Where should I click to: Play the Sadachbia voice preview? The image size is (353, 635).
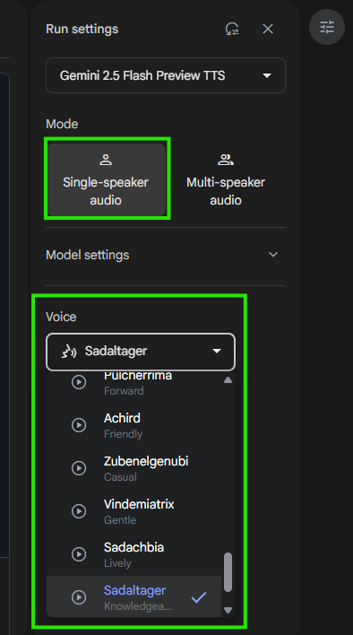[x=79, y=554]
